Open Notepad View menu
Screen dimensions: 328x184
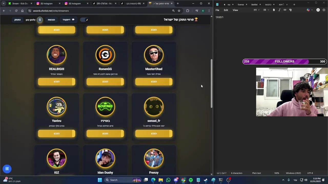[x=235, y=10]
